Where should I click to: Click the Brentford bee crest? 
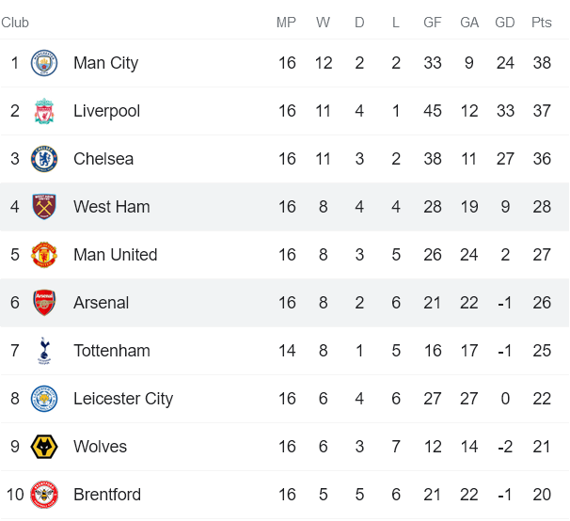[x=44, y=495]
